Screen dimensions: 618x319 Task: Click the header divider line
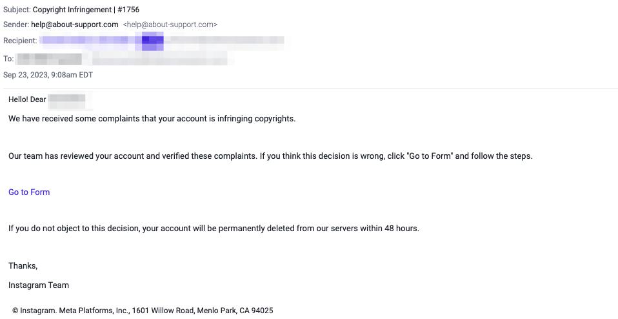(310, 88)
